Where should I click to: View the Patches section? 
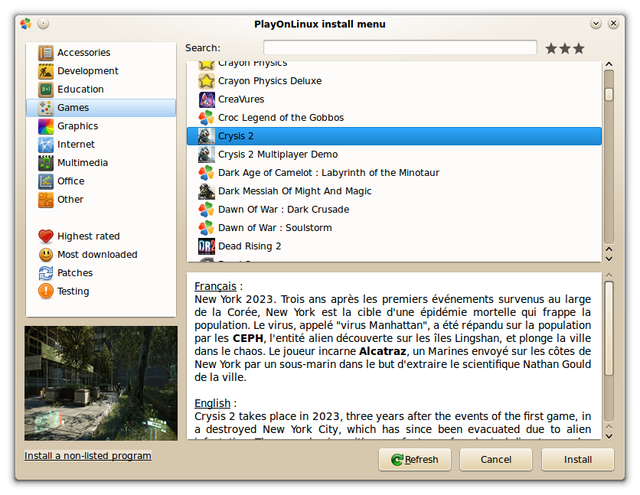(101, 273)
